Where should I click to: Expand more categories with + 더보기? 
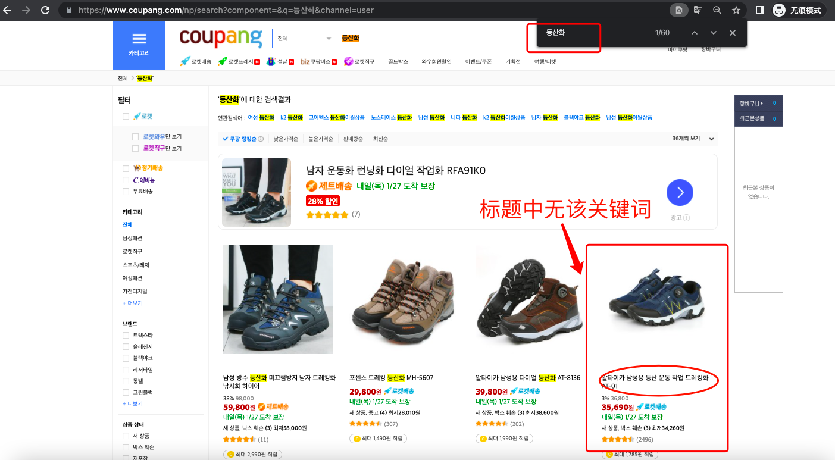(x=133, y=303)
